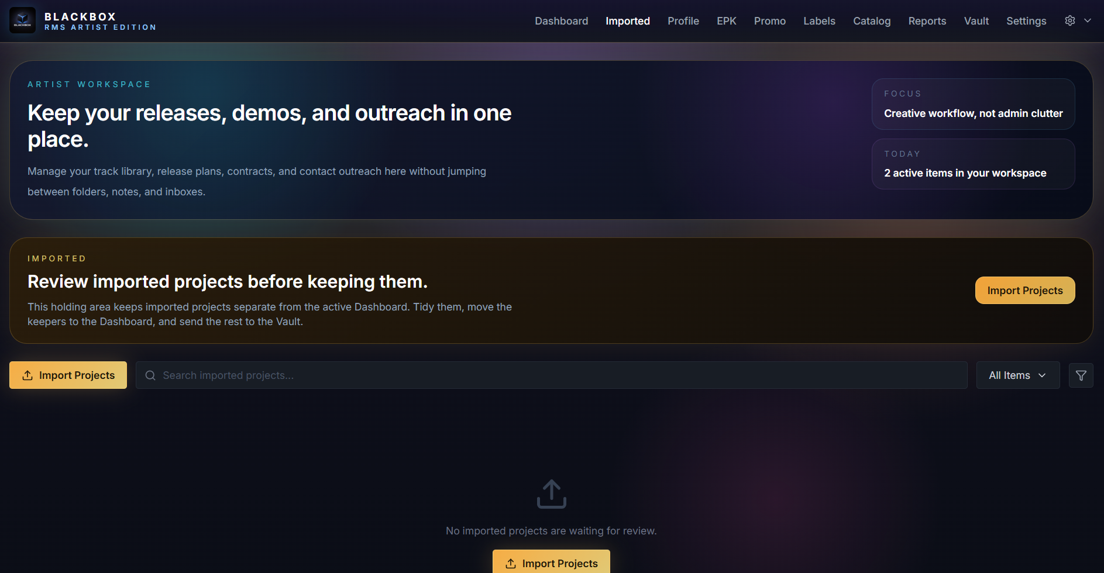This screenshot has width=1104, height=573.
Task: Click the search magnifier icon
Action: click(x=150, y=375)
